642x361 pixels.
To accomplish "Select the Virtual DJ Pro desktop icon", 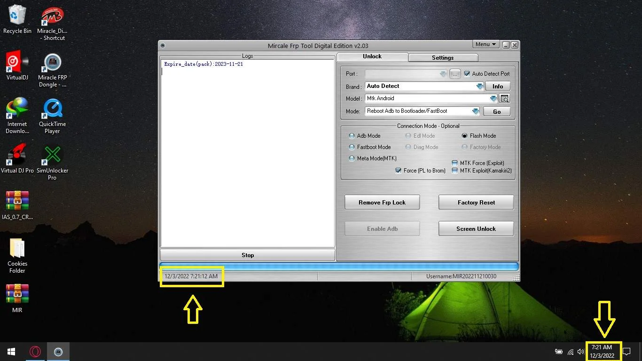I will tap(17, 159).
